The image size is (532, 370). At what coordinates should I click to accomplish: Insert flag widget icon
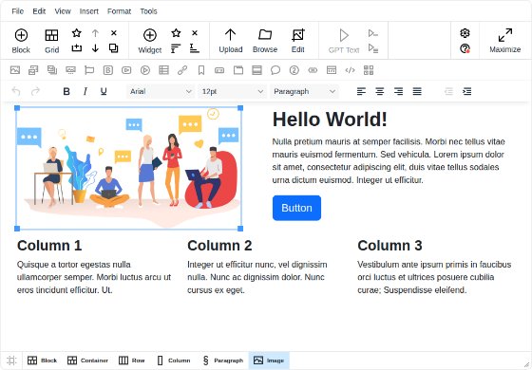tap(89, 70)
